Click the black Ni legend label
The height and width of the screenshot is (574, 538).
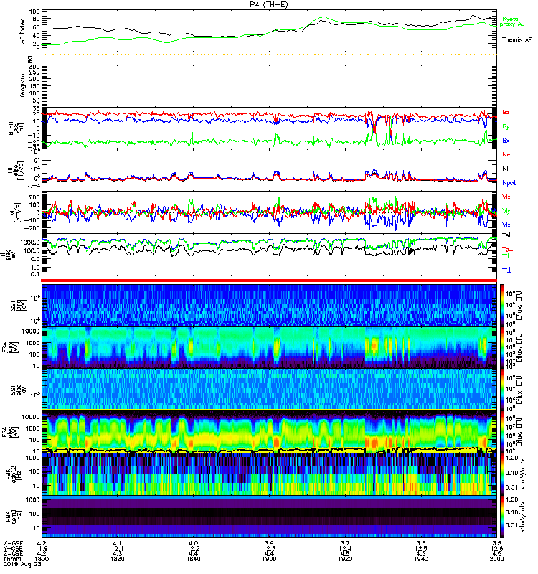(505, 169)
